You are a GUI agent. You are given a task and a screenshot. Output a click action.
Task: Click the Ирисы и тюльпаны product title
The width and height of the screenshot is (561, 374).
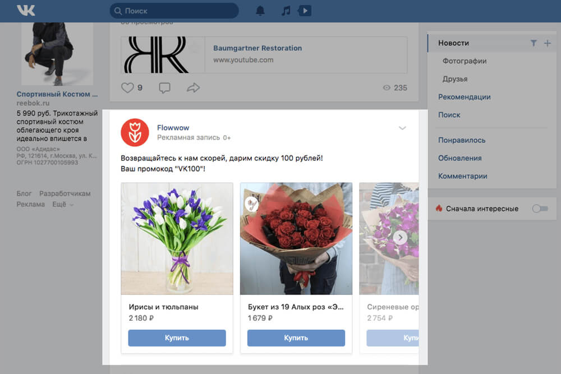pyautogui.click(x=163, y=307)
